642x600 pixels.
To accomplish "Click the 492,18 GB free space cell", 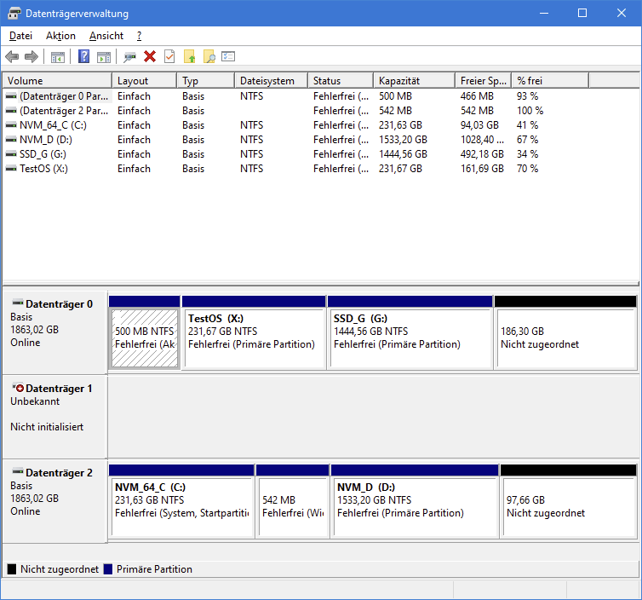I will click(x=482, y=154).
